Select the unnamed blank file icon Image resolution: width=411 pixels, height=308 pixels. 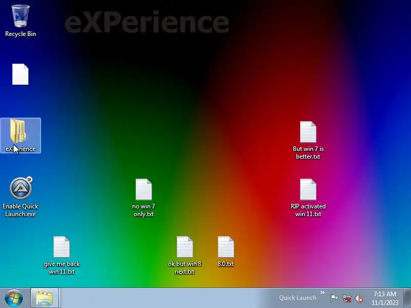coord(20,74)
